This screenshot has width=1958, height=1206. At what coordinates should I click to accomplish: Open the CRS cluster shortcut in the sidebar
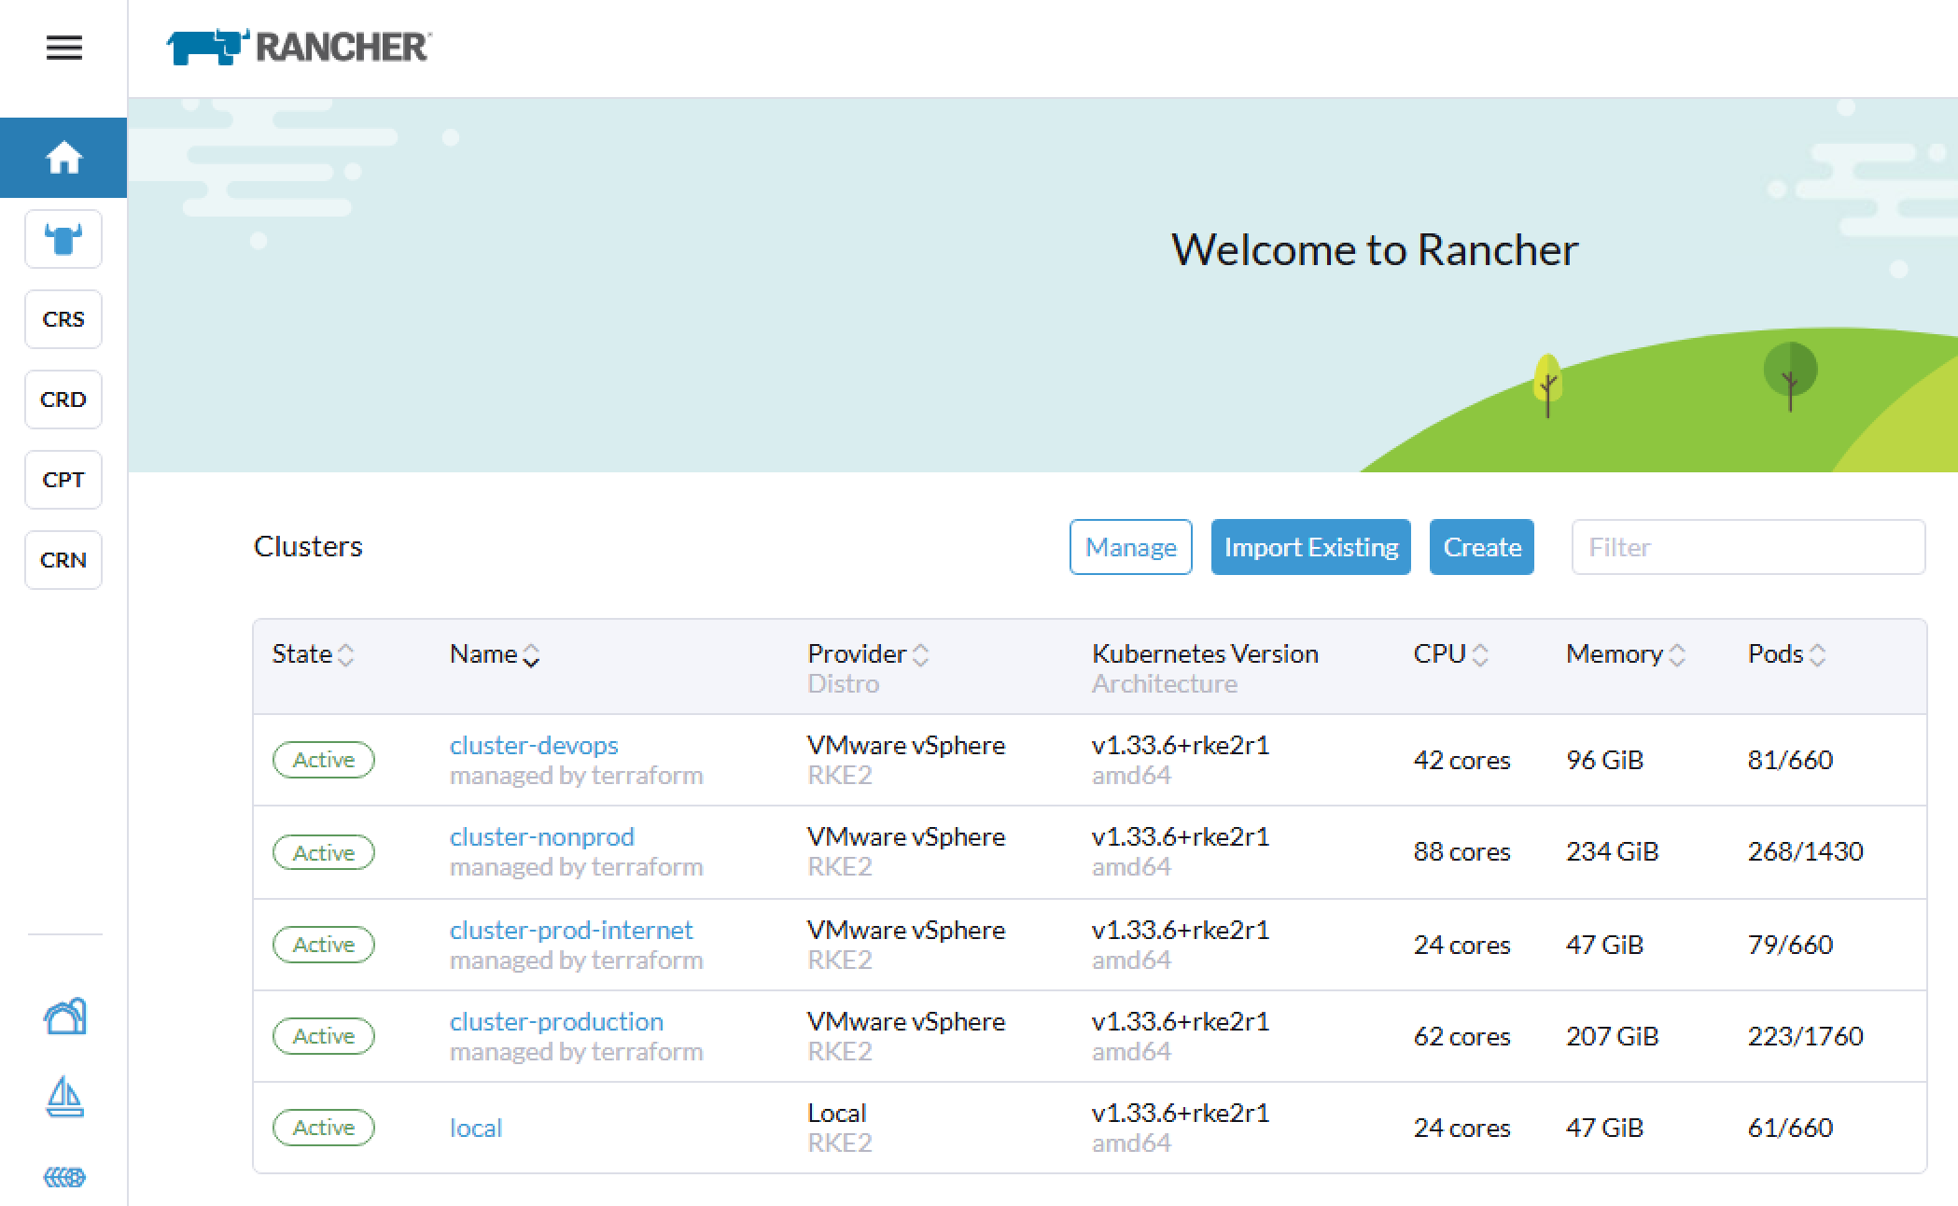click(63, 319)
